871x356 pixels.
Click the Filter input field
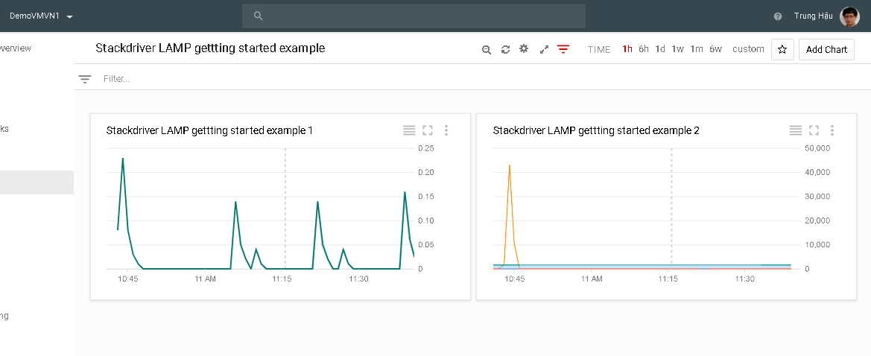[x=298, y=78]
